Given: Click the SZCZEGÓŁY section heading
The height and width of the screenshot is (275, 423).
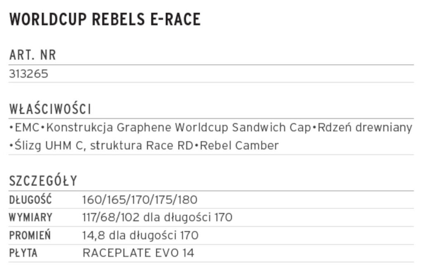Looking at the screenshot, I should point(43,181).
